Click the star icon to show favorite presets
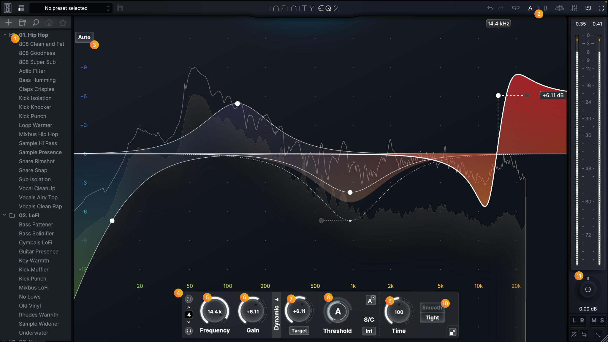Screen dimensions: 608x342 [63, 22]
